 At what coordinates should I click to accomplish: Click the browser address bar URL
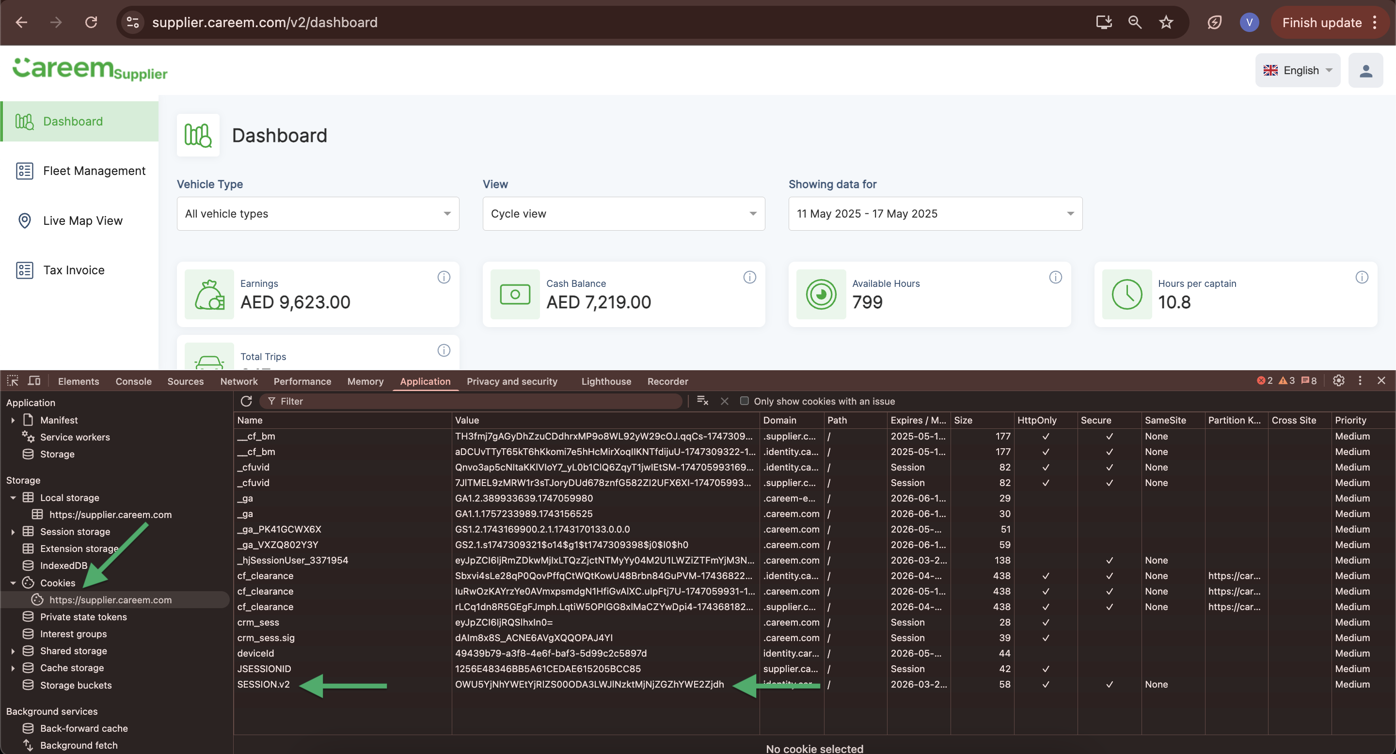(265, 22)
